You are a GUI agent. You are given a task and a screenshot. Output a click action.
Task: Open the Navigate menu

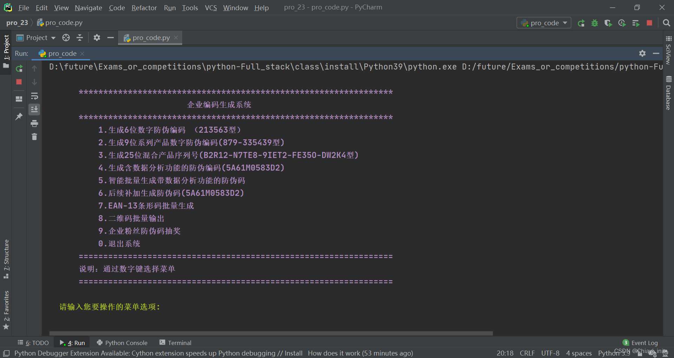tap(88, 8)
